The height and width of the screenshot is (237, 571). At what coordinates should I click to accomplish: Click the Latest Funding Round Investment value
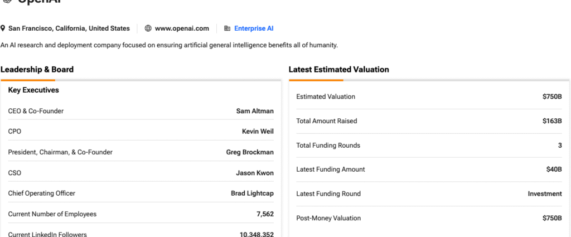click(x=545, y=194)
